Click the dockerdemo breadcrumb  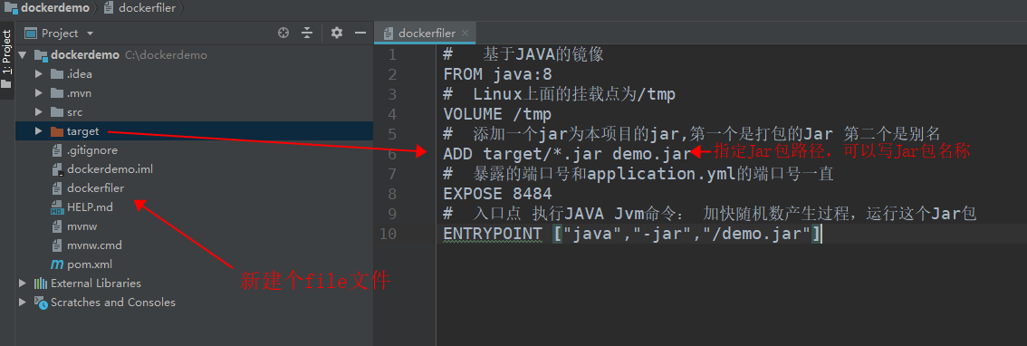pos(55,8)
